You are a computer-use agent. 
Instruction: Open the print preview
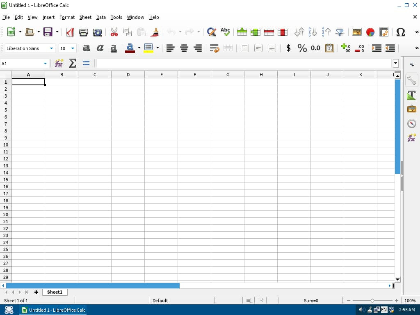tap(97, 32)
